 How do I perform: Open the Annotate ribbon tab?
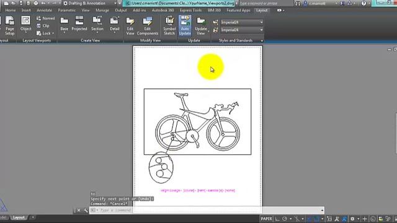click(44, 11)
